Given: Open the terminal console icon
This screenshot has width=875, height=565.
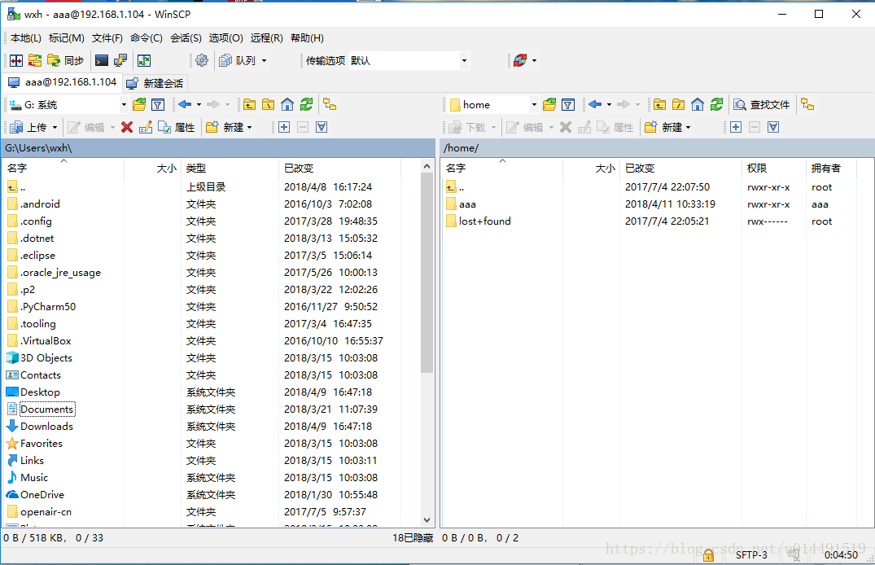Looking at the screenshot, I should tap(102, 60).
